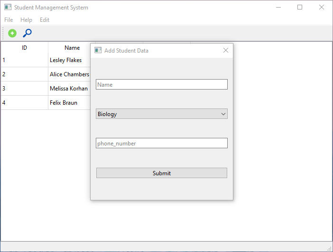Viewport: 333px width, 252px height.
Task: Open the Help menu
Action: tap(26, 20)
